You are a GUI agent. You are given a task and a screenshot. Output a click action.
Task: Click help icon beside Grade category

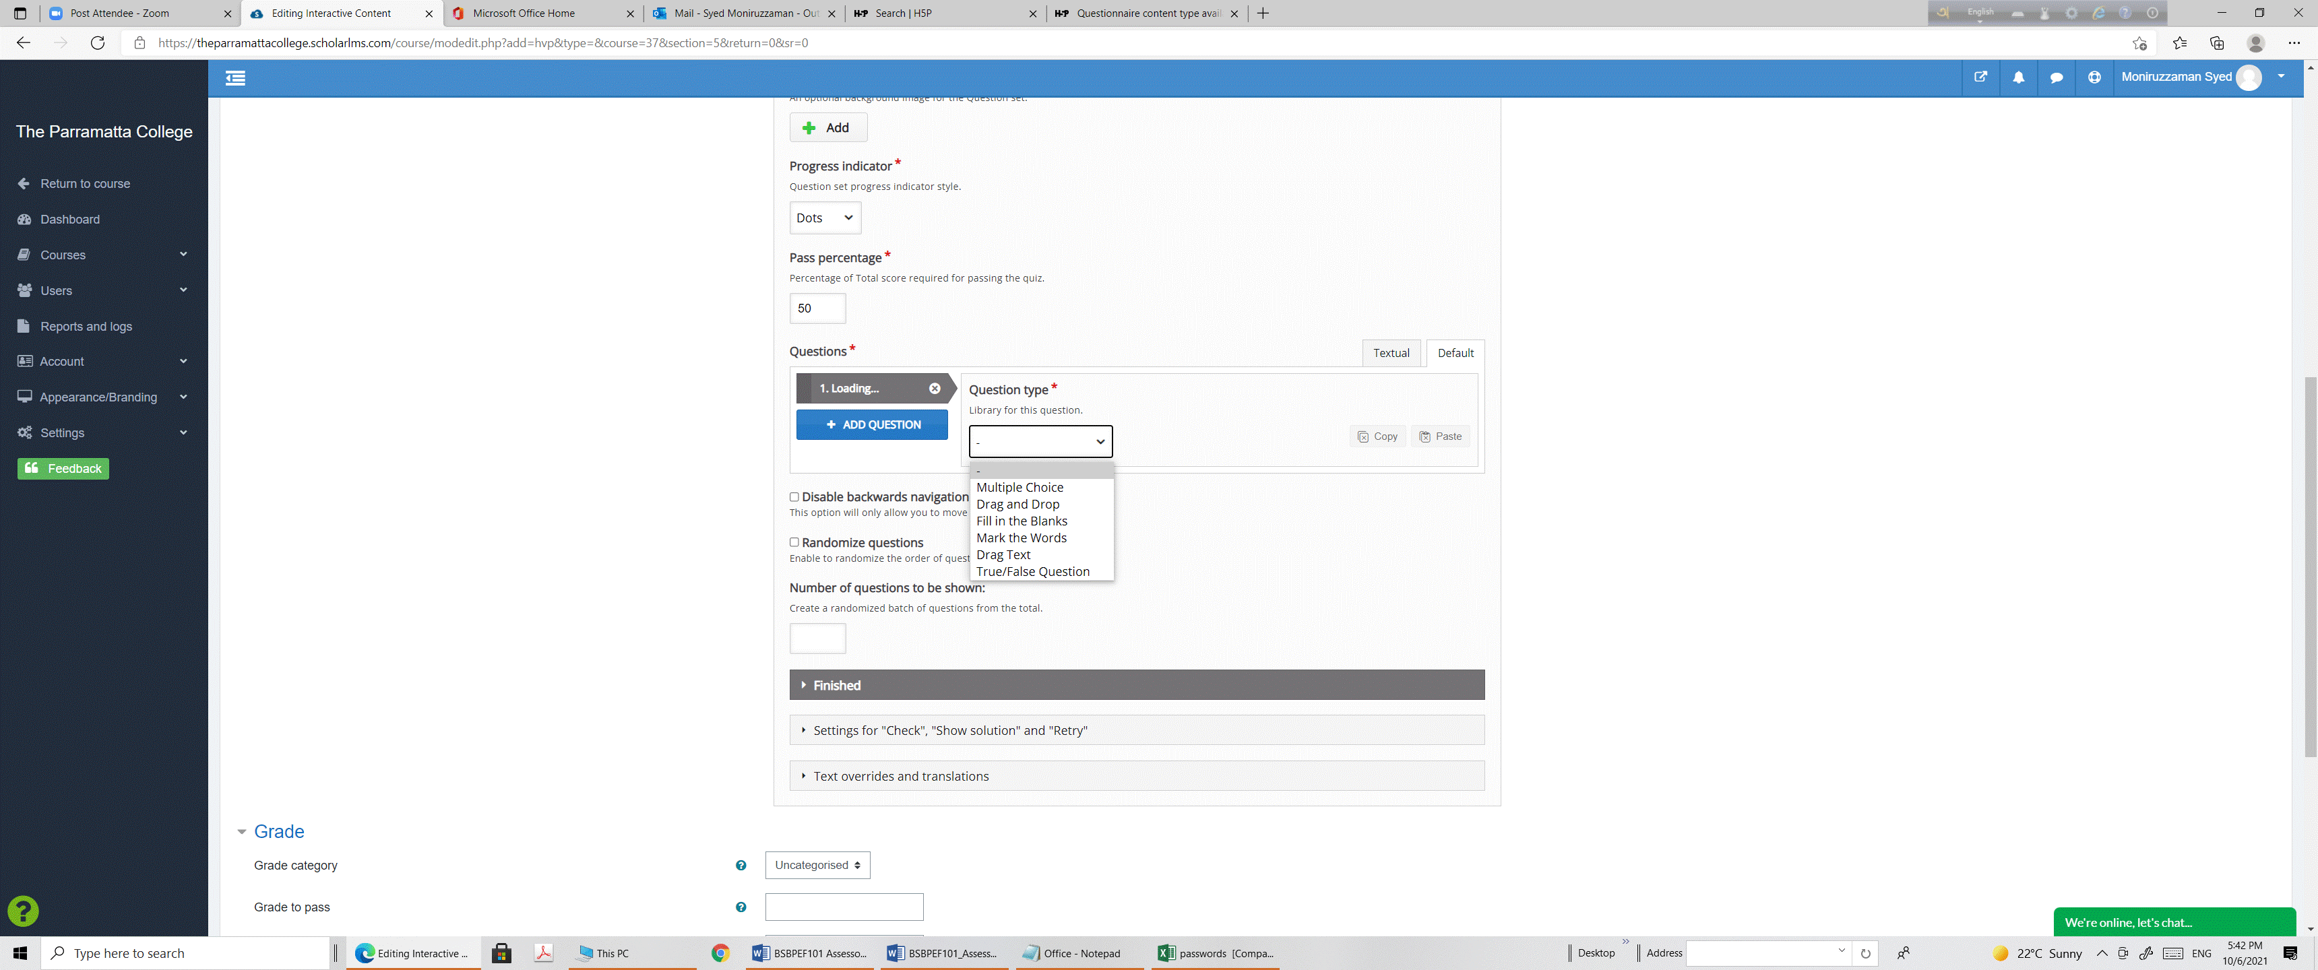[x=741, y=866]
